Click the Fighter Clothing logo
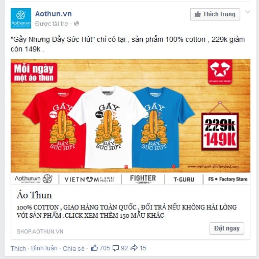The image size is (259, 259). pyautogui.click(x=143, y=179)
